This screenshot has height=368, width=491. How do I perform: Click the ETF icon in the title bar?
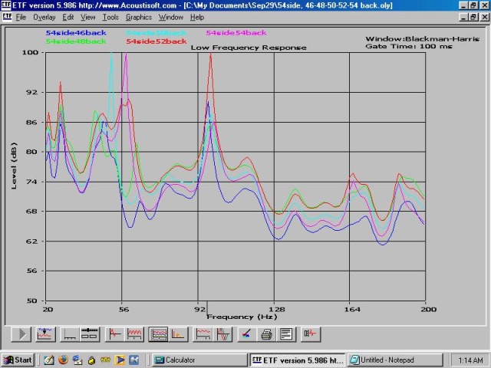[6, 5]
